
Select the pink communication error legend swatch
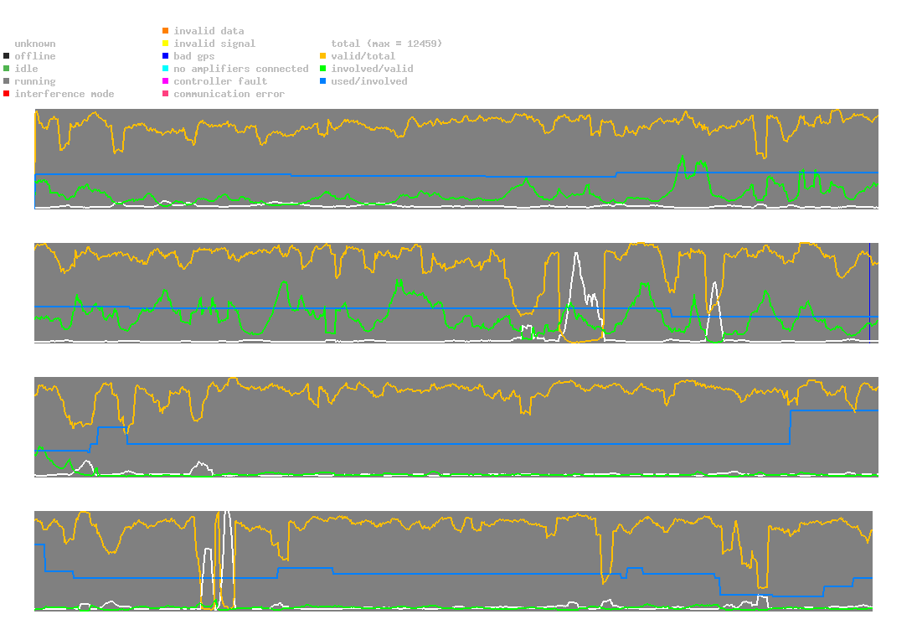[166, 94]
